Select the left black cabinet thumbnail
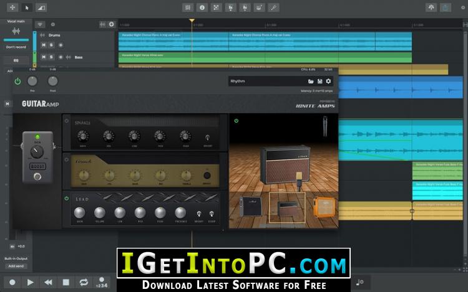This screenshot has height=292, width=468. pos(251,207)
